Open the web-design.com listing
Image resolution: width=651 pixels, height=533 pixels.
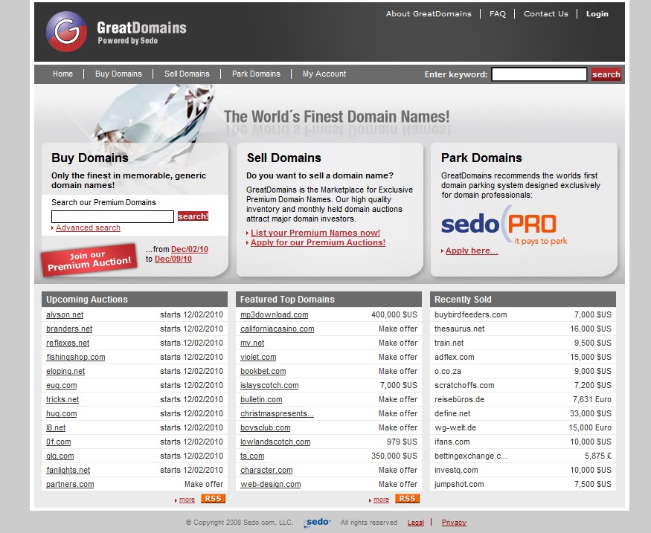(x=271, y=484)
